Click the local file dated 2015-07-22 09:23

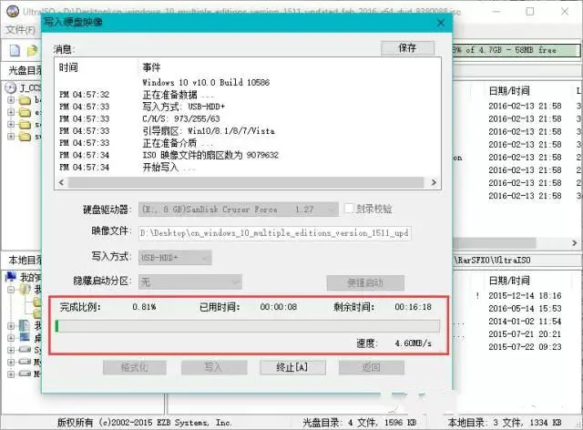coord(525,347)
